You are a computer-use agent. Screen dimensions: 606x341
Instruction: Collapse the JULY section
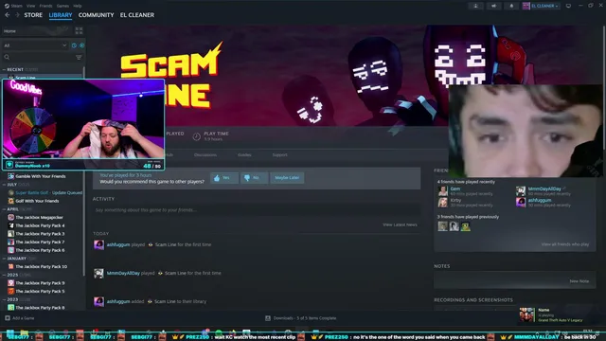[15, 185]
